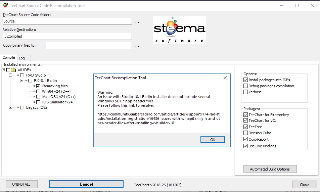Image resolution: width=320 pixels, height=192 pixels.
Task: Click OK in the warning dialog
Action: 213,140
